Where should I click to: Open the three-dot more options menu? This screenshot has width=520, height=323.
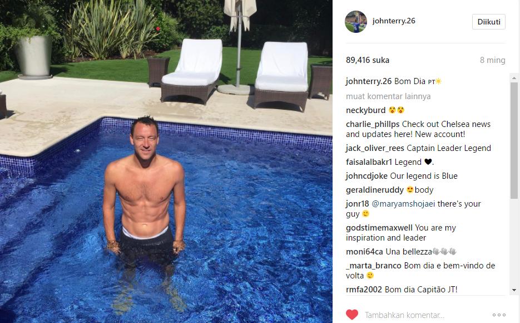click(499, 315)
